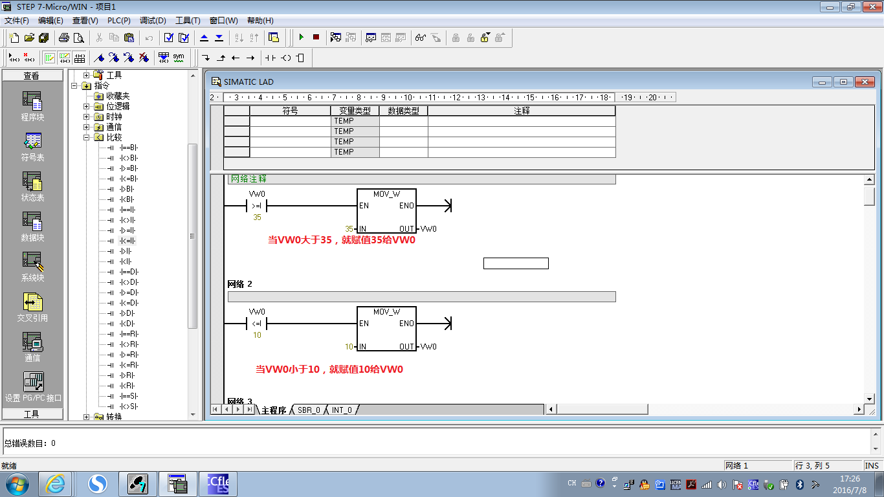884x497 pixels.
Task: Open 状态表 in the navigation bar
Action: [x=32, y=188]
